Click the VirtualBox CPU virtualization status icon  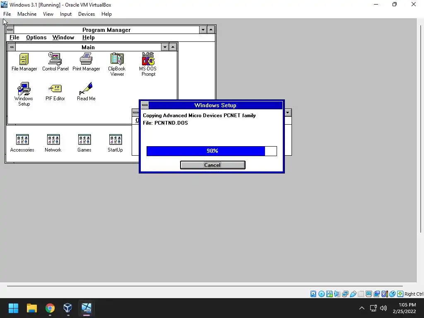coord(385,294)
